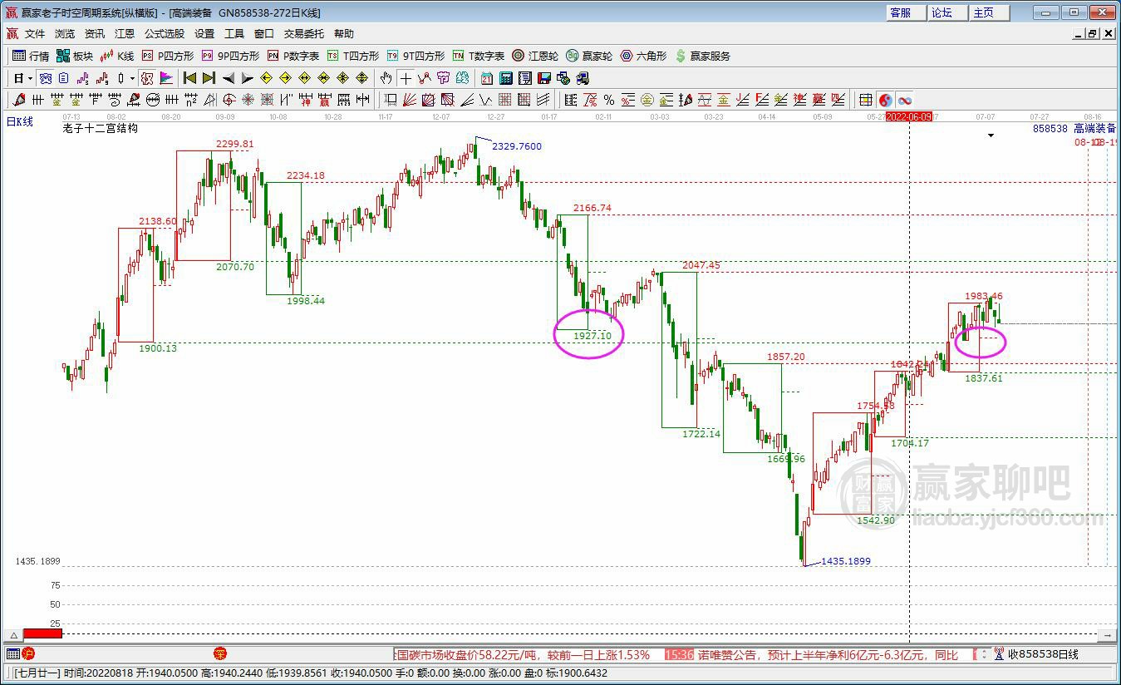
Task: Click the small black triangle under the 07-07 date
Action: 991,135
